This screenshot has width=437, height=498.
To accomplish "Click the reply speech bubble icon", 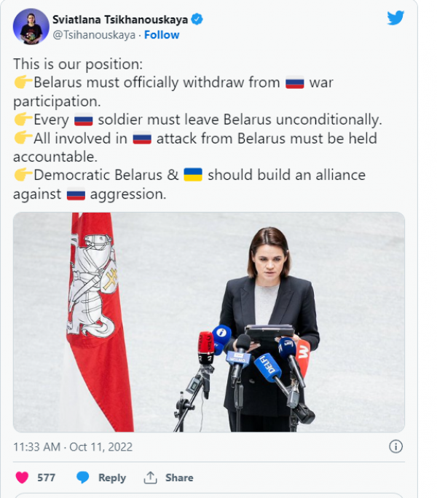I will click(83, 478).
